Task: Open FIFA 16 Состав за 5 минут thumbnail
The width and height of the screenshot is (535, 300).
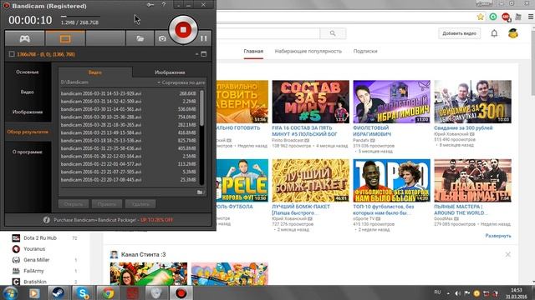Action: (310, 102)
